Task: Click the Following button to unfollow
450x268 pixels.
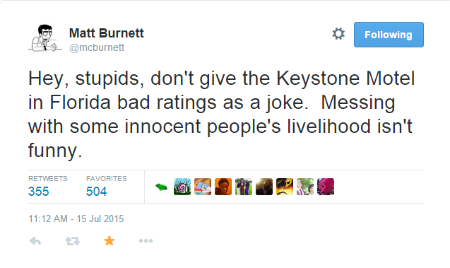Action: (x=389, y=35)
